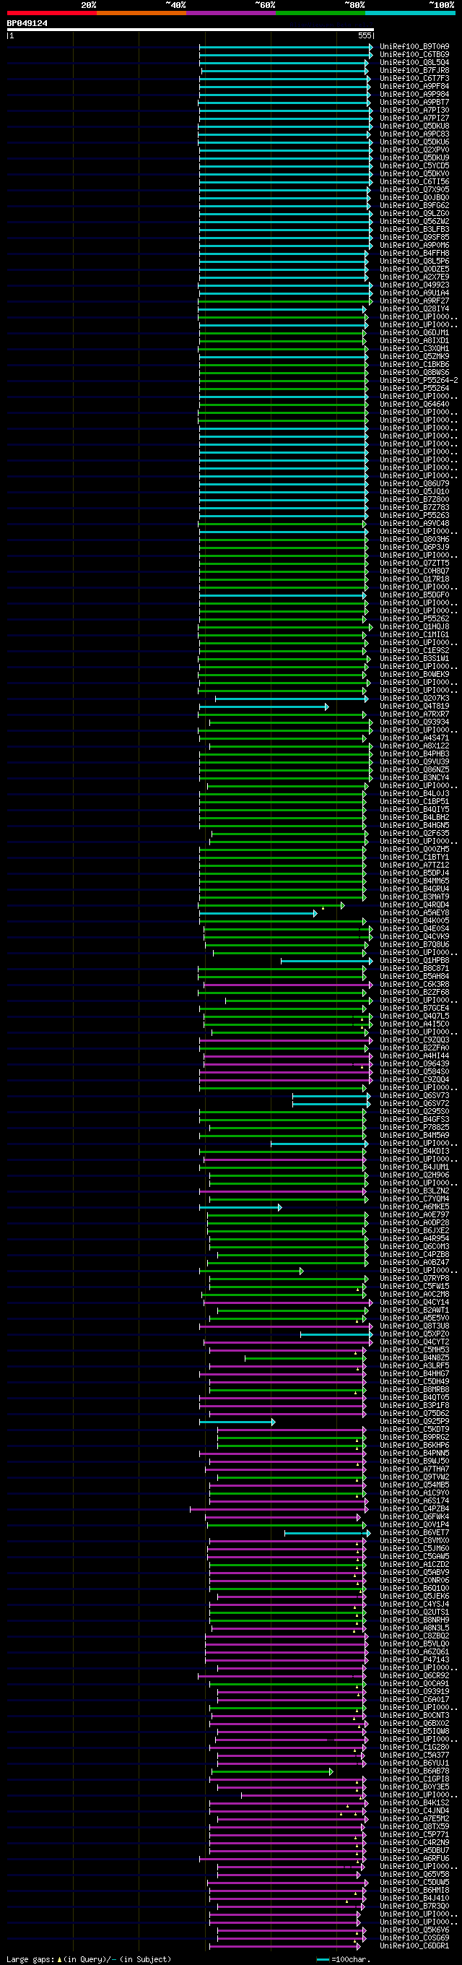Click the short cyan bar for UniRef100_Q1HPB8
This screenshot has height=1965, width=462.
click(326, 961)
